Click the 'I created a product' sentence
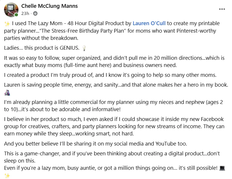This screenshot has width=232, height=179. (x=110, y=75)
